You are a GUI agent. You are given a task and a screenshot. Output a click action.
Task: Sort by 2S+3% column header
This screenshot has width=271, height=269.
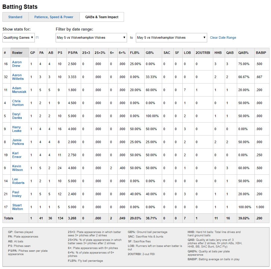[x=101, y=53]
